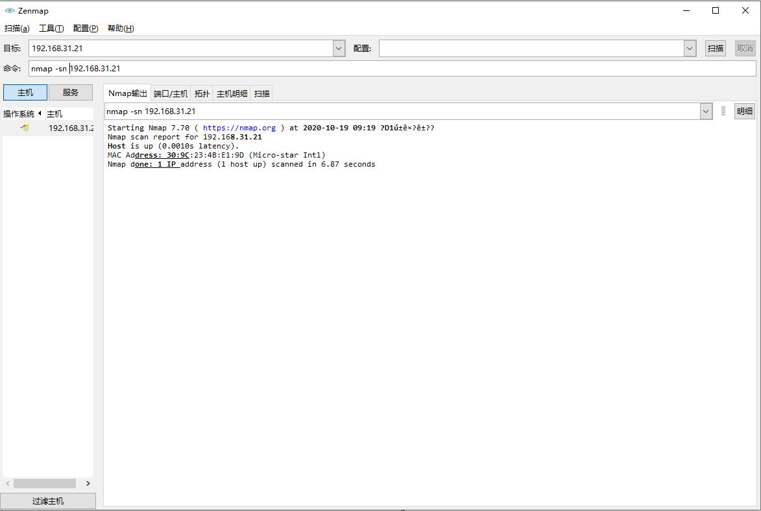Expand the 目标 target dropdown arrow
Image resolution: width=761 pixels, height=511 pixels.
pyautogui.click(x=339, y=48)
